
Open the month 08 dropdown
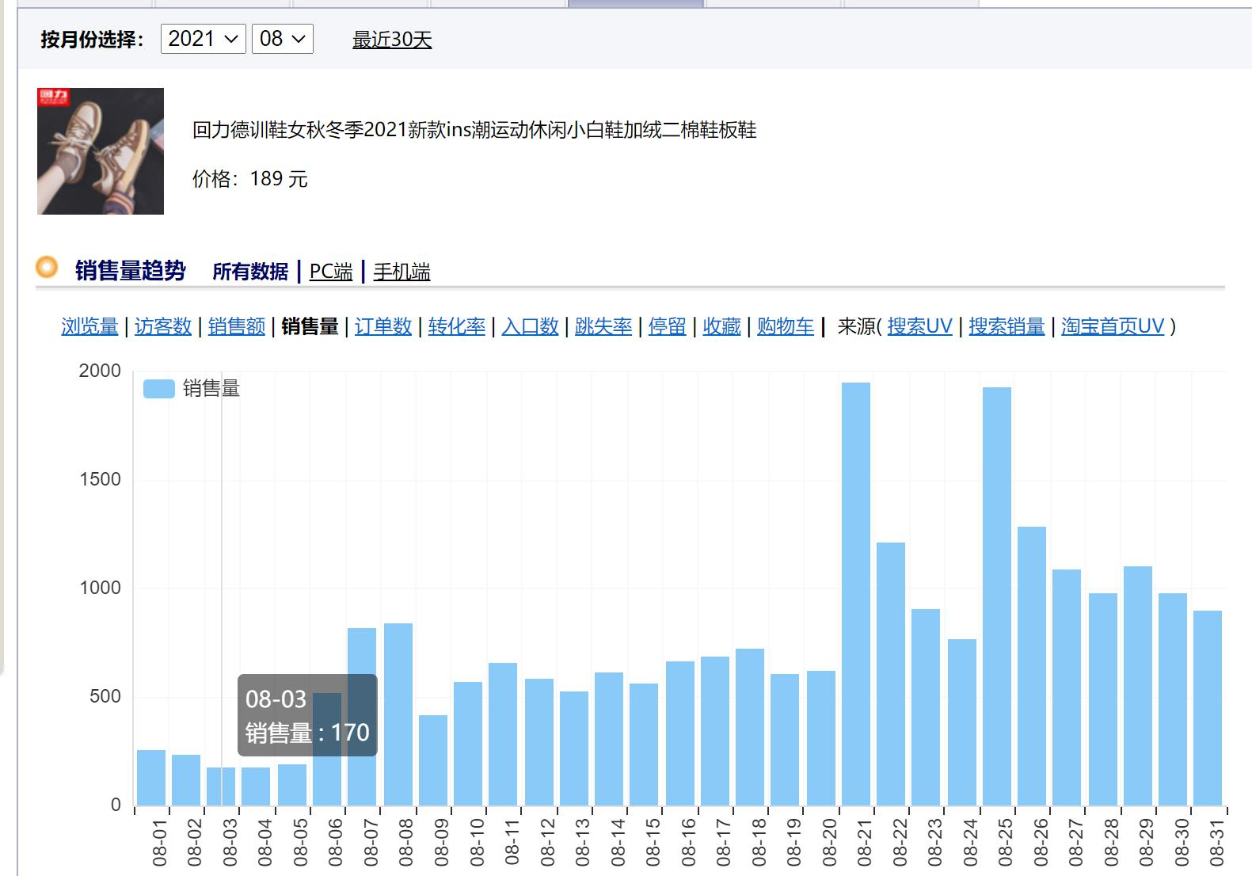pyautogui.click(x=282, y=39)
